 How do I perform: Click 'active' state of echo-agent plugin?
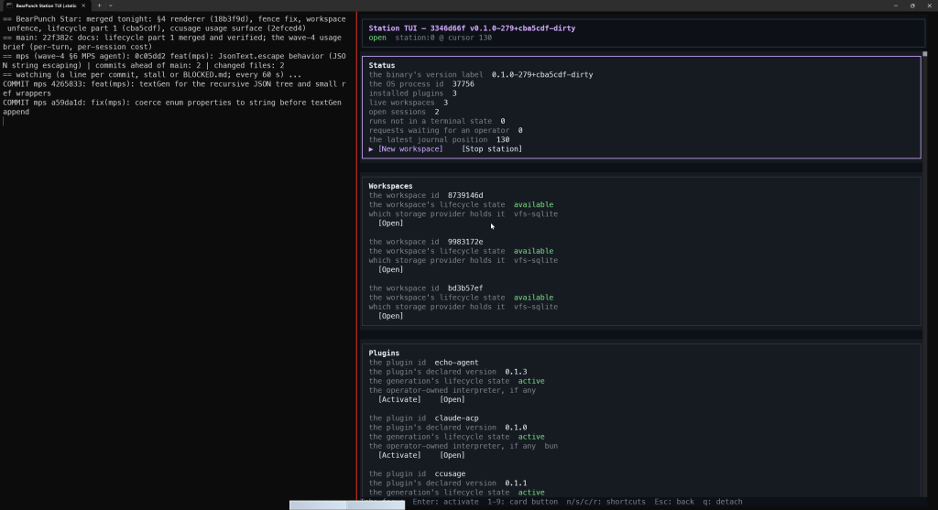coord(531,381)
